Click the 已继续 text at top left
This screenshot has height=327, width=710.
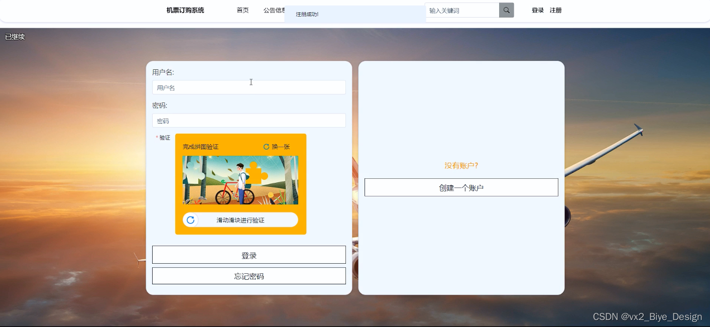click(x=15, y=37)
